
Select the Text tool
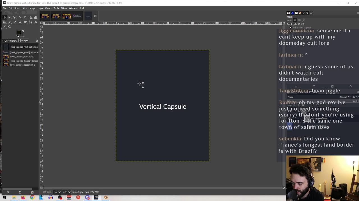(x=36, y=22)
